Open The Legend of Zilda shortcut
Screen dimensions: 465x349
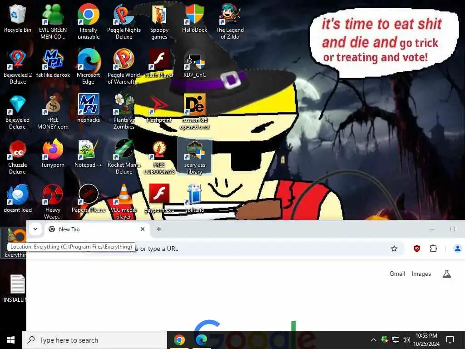pyautogui.click(x=230, y=21)
